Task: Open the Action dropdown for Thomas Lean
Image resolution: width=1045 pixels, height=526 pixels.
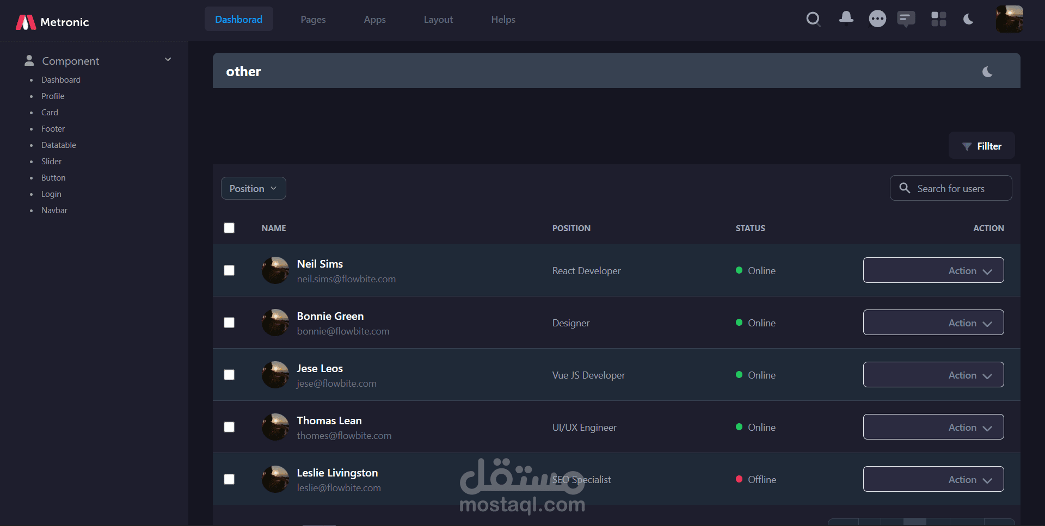Action: tap(933, 427)
